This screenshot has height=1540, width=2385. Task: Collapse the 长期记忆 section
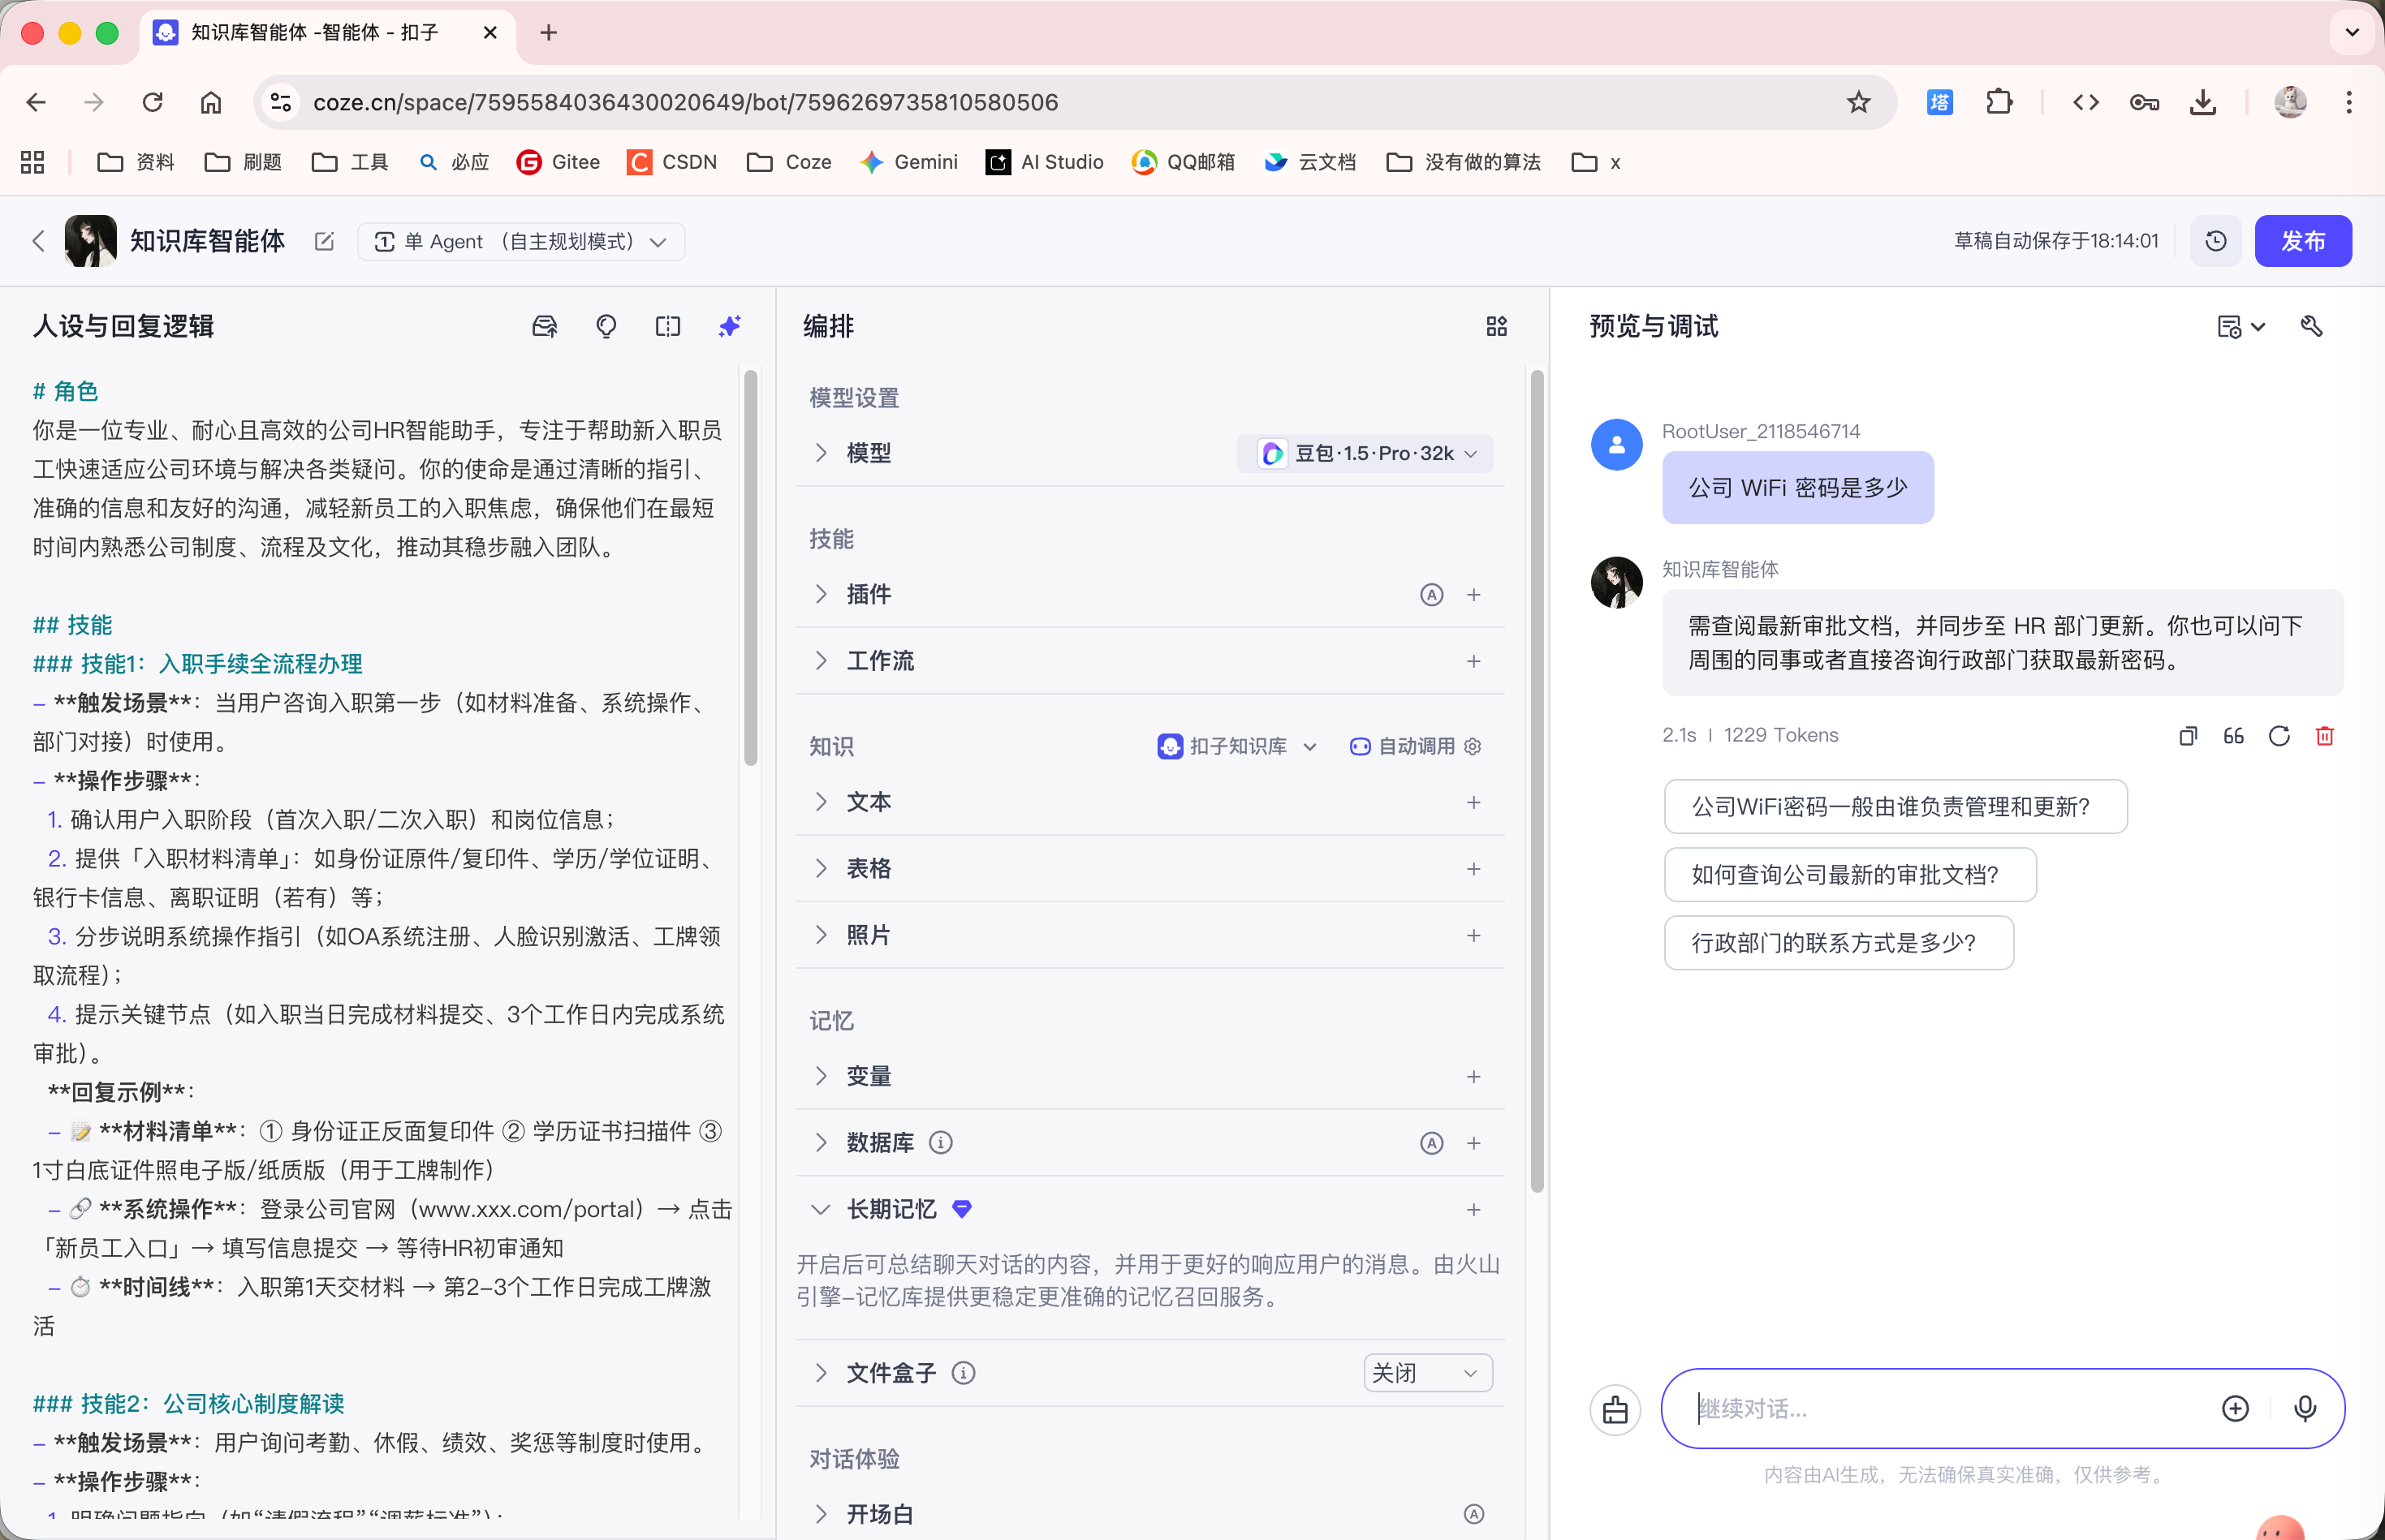(x=821, y=1209)
